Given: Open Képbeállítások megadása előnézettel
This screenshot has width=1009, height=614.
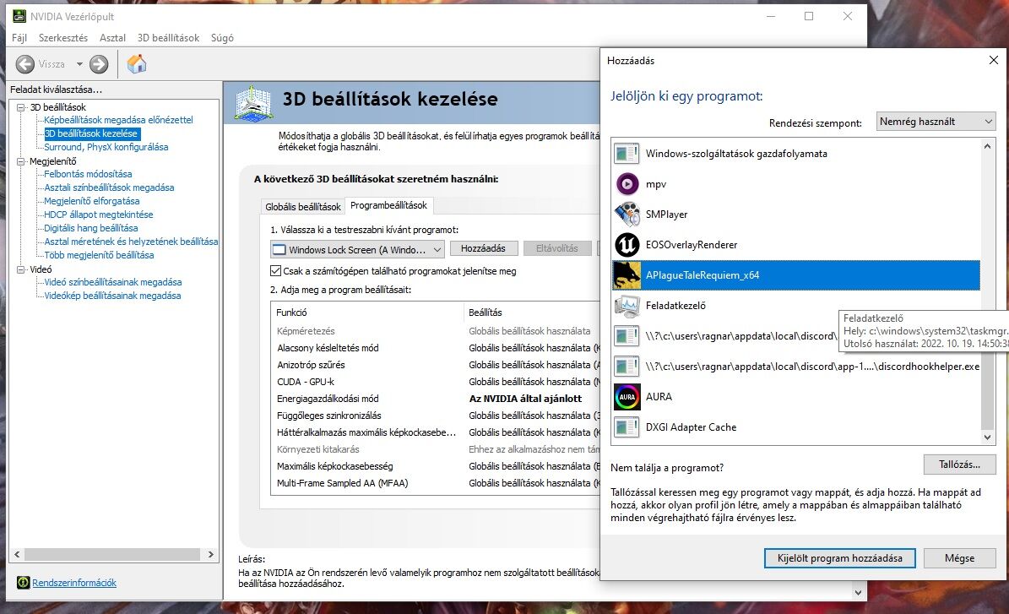Looking at the screenshot, I should pos(118,120).
